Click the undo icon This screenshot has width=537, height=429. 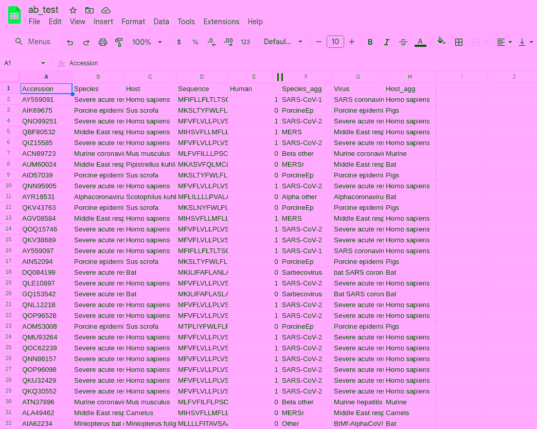coord(70,42)
